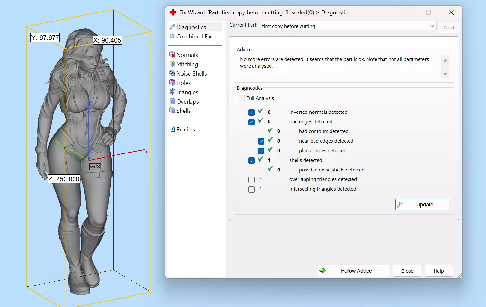Click the Noise Shells icon
Image resolution: width=486 pixels, height=307 pixels.
tap(172, 73)
